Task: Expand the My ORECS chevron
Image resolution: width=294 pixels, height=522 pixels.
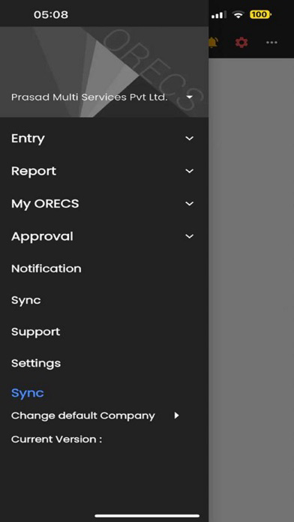Action: [x=190, y=203]
